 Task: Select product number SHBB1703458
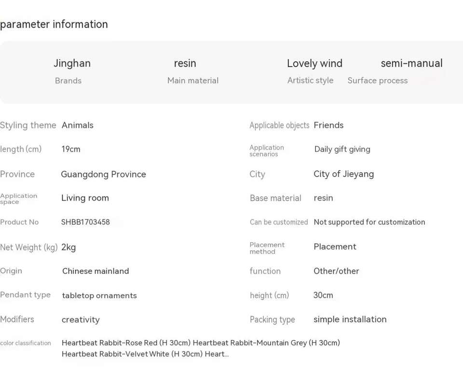point(85,222)
